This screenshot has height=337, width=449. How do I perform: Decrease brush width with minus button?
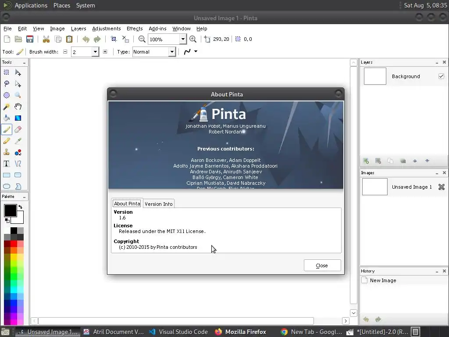[x=65, y=52]
